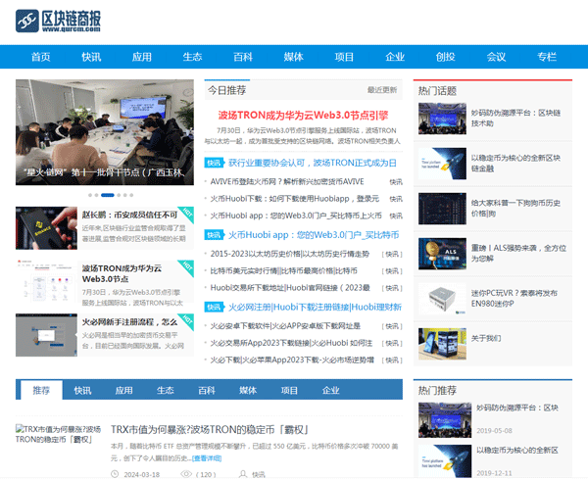Open Huobi交易所下载地址 article link
The image size is (588, 480).
(290, 288)
